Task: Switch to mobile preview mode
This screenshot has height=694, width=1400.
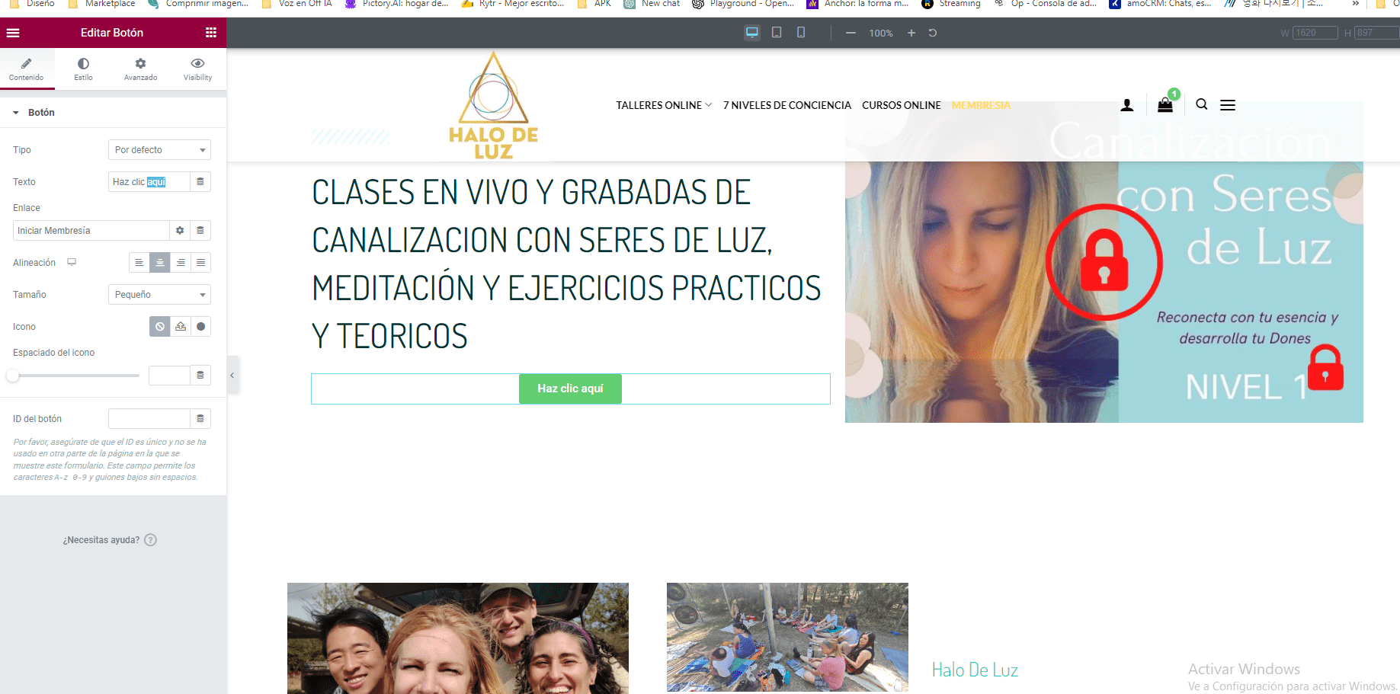Action: (x=801, y=33)
